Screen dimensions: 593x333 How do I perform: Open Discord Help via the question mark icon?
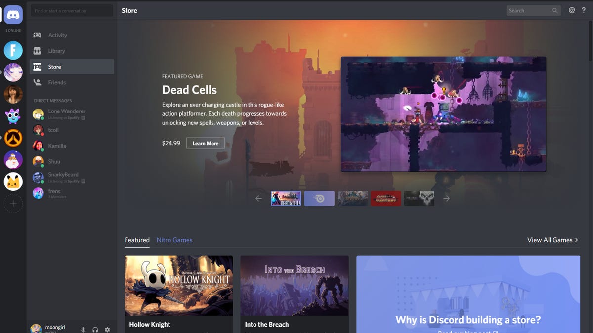(x=584, y=10)
